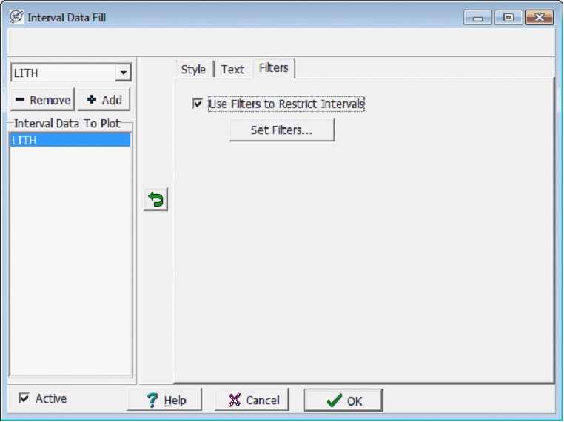The width and height of the screenshot is (564, 422).
Task: Click empty area of Interval Data list
Action: [70, 261]
